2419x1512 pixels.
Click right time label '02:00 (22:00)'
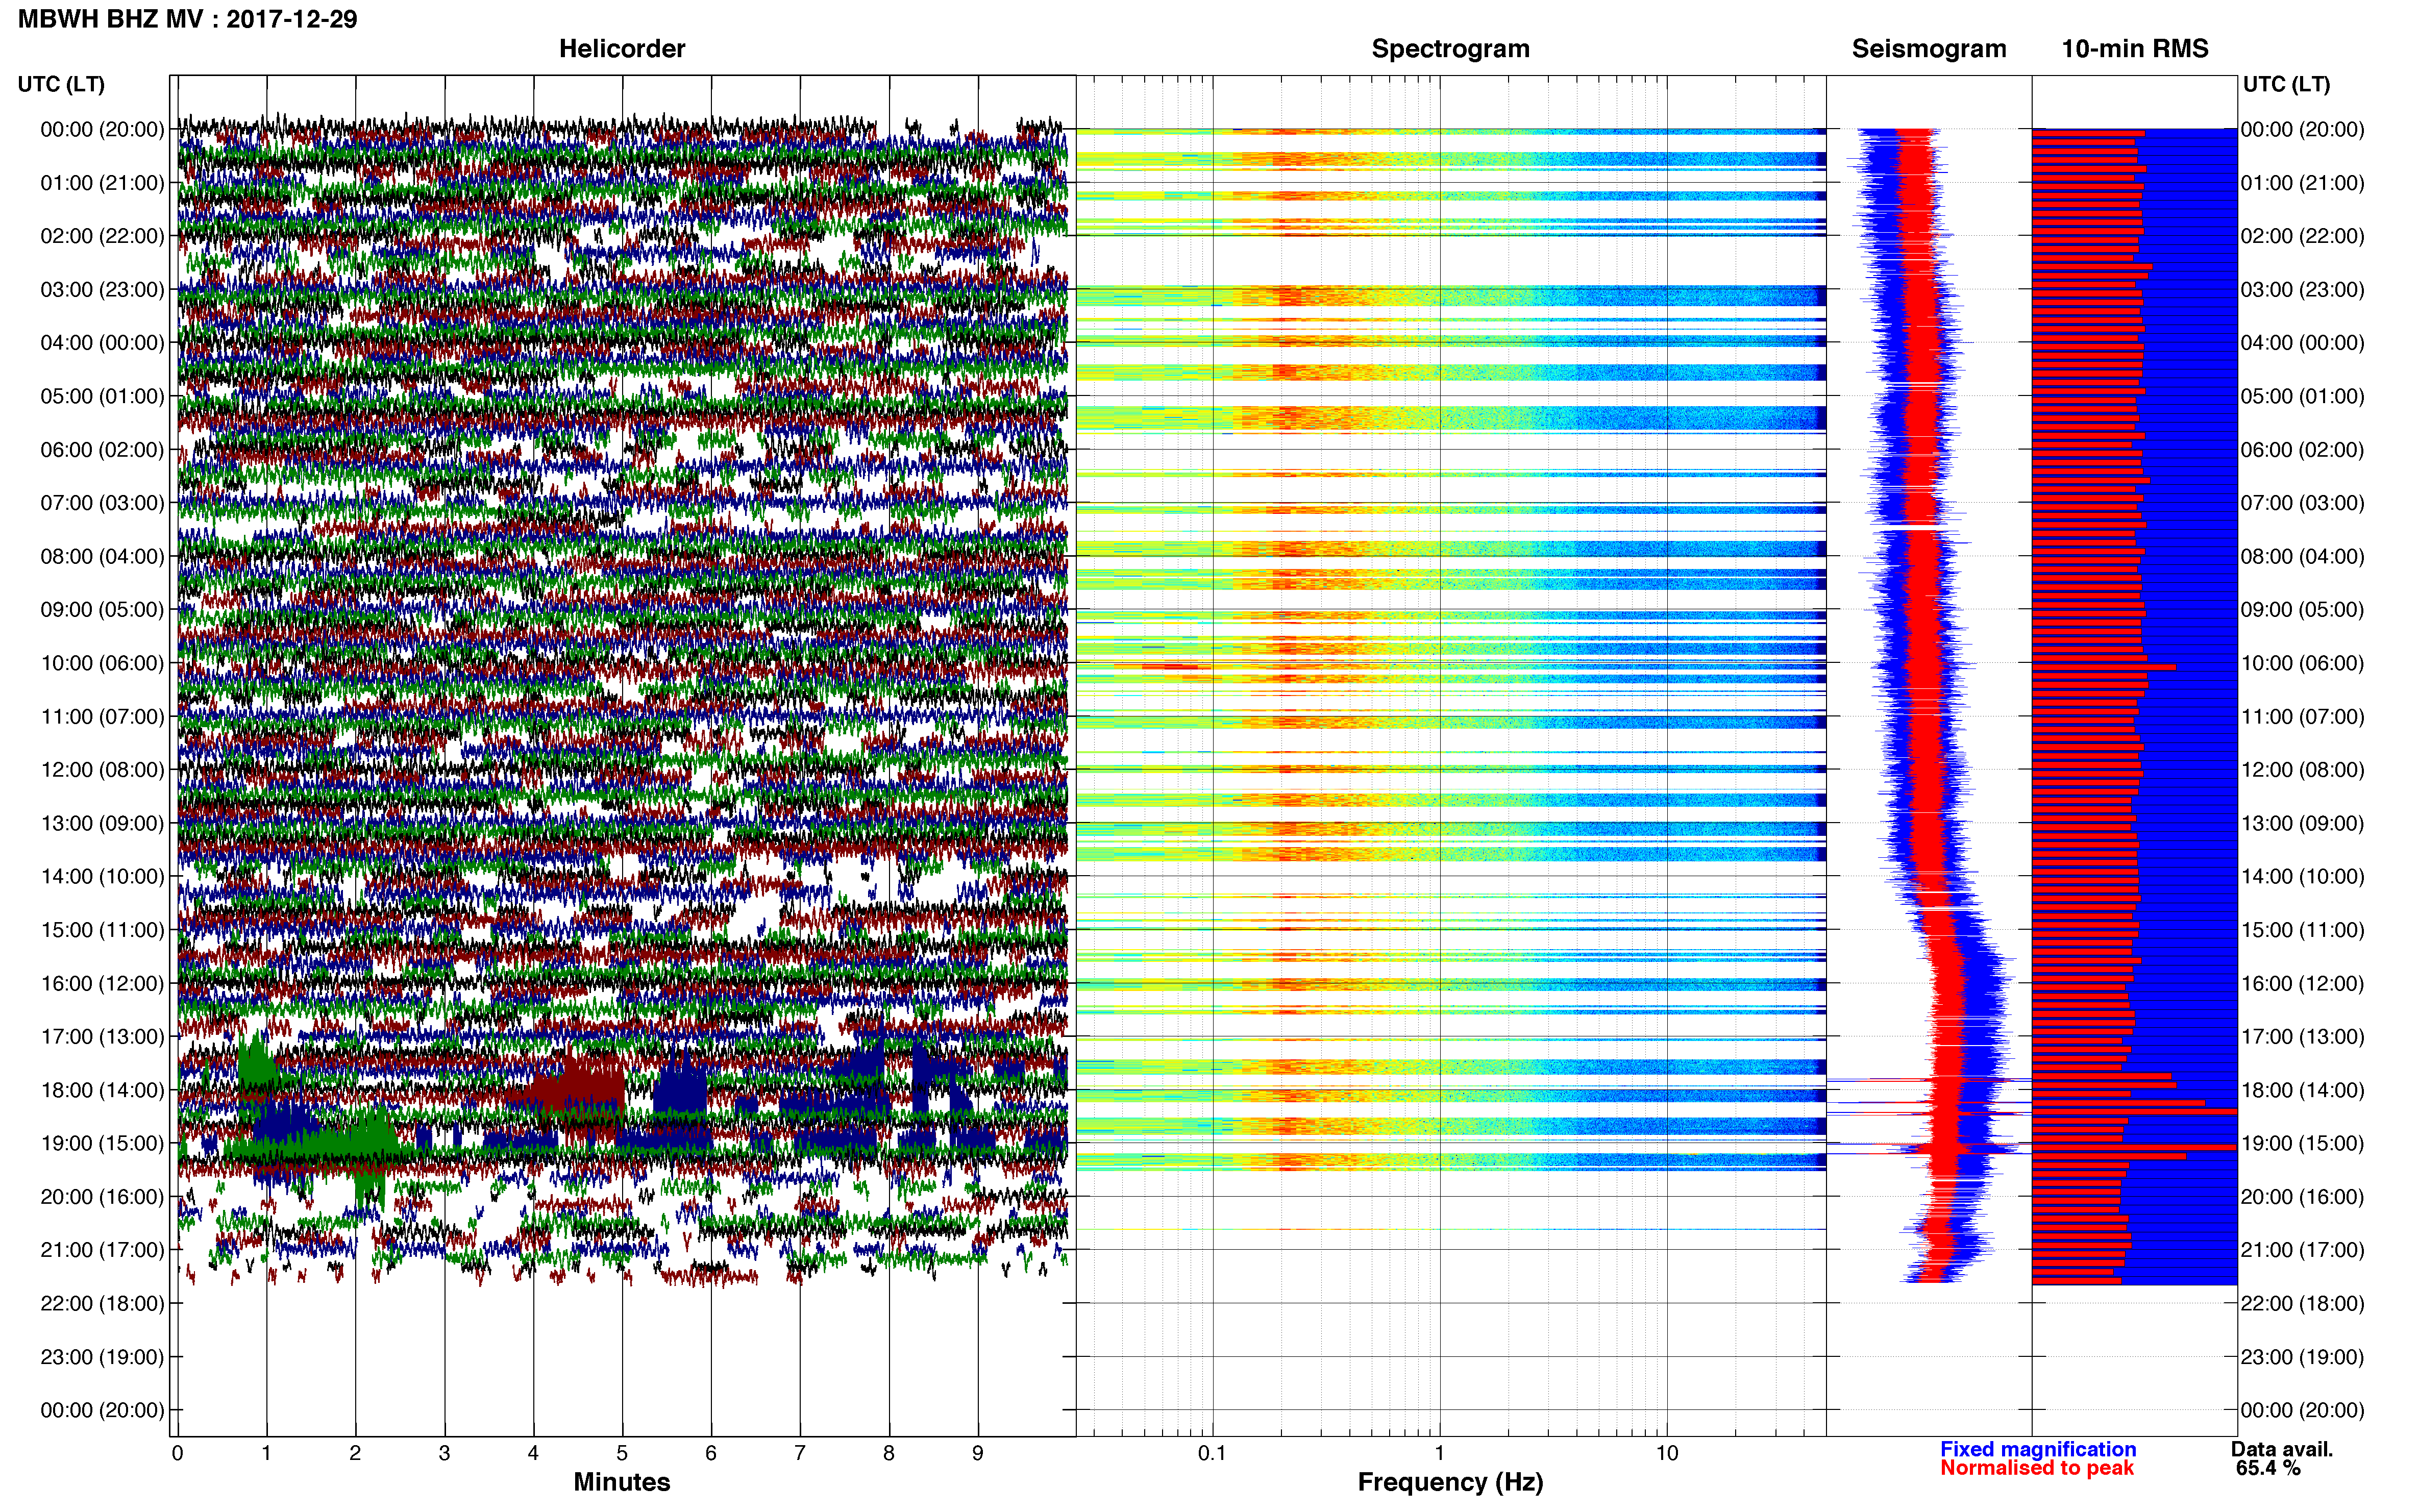pyautogui.click(x=2302, y=236)
